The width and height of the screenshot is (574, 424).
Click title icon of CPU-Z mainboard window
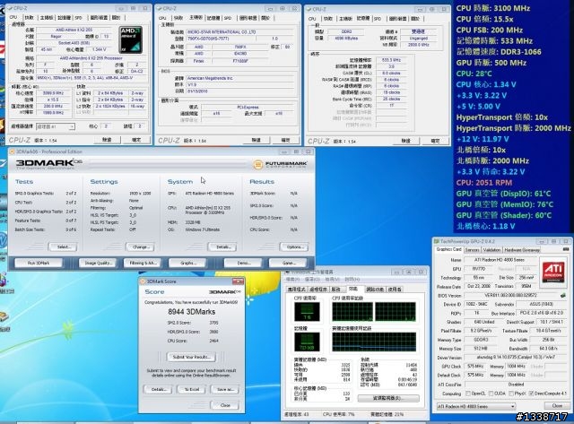click(160, 8)
